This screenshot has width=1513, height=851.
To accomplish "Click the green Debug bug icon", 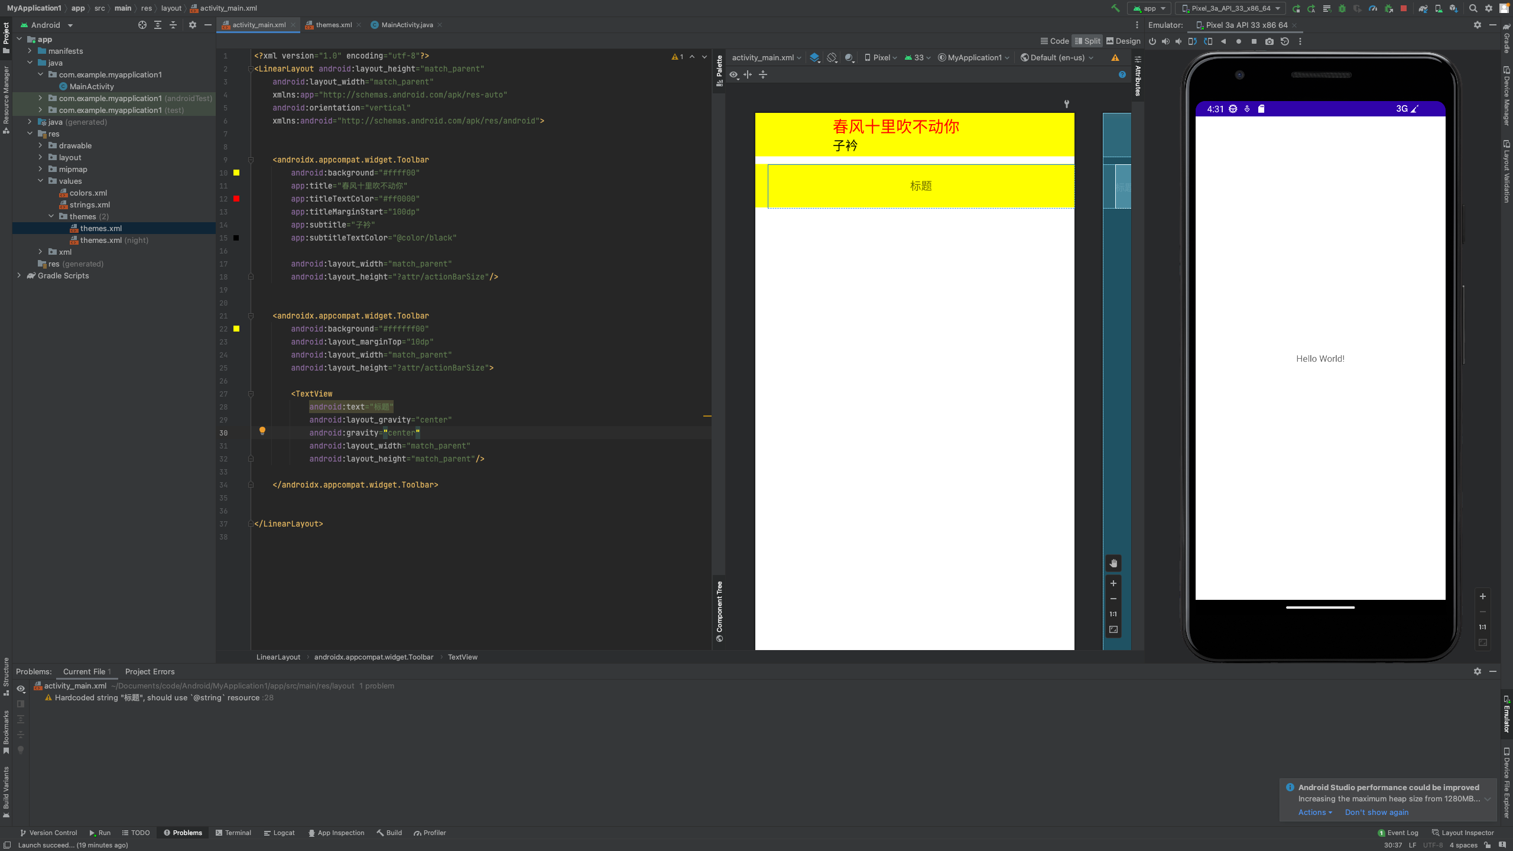I will 1342,8.
